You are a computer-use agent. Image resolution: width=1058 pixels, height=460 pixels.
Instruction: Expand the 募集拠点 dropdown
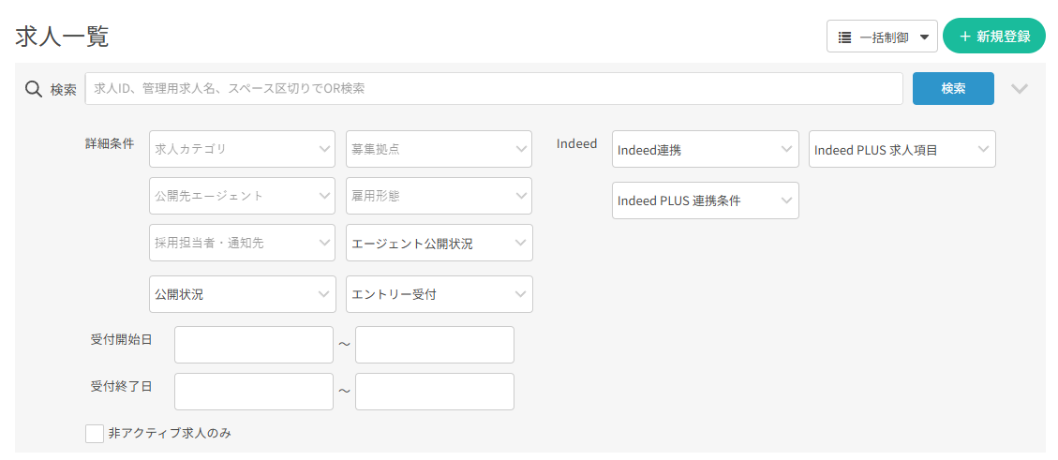(439, 149)
